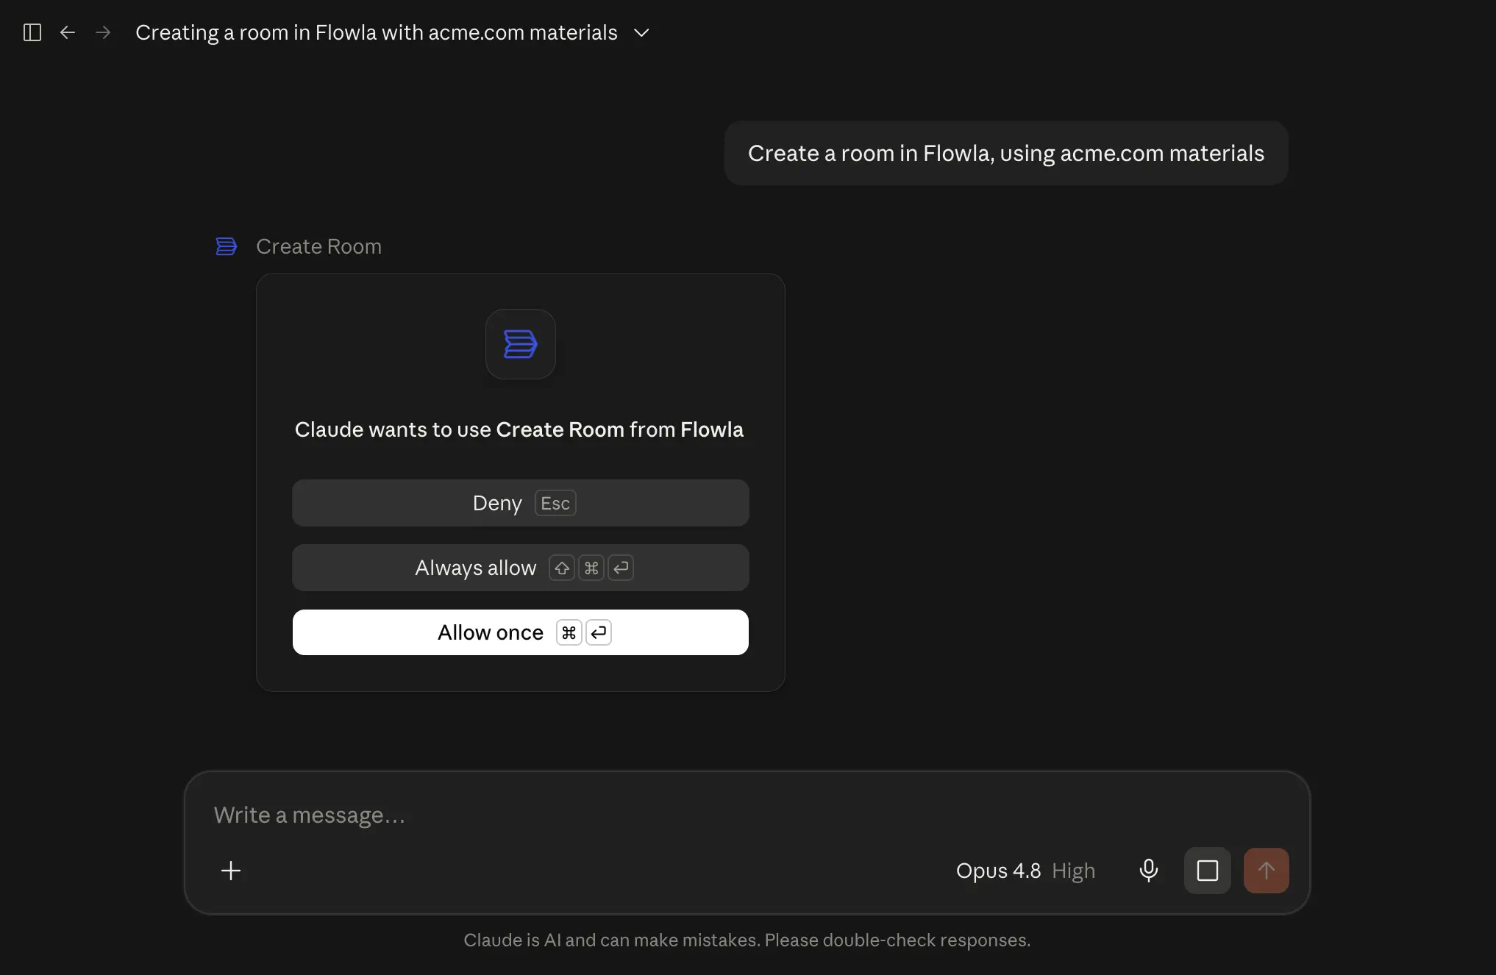Open the Opus 4.8 model selector
The height and width of the screenshot is (975, 1496).
click(1025, 871)
